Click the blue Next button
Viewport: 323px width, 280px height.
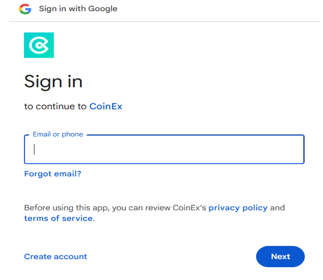click(x=280, y=256)
